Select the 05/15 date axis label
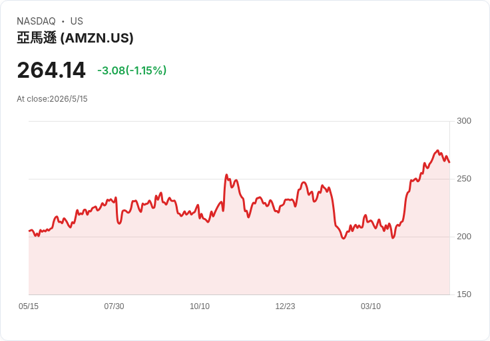The width and height of the screenshot is (490, 341). (x=29, y=306)
